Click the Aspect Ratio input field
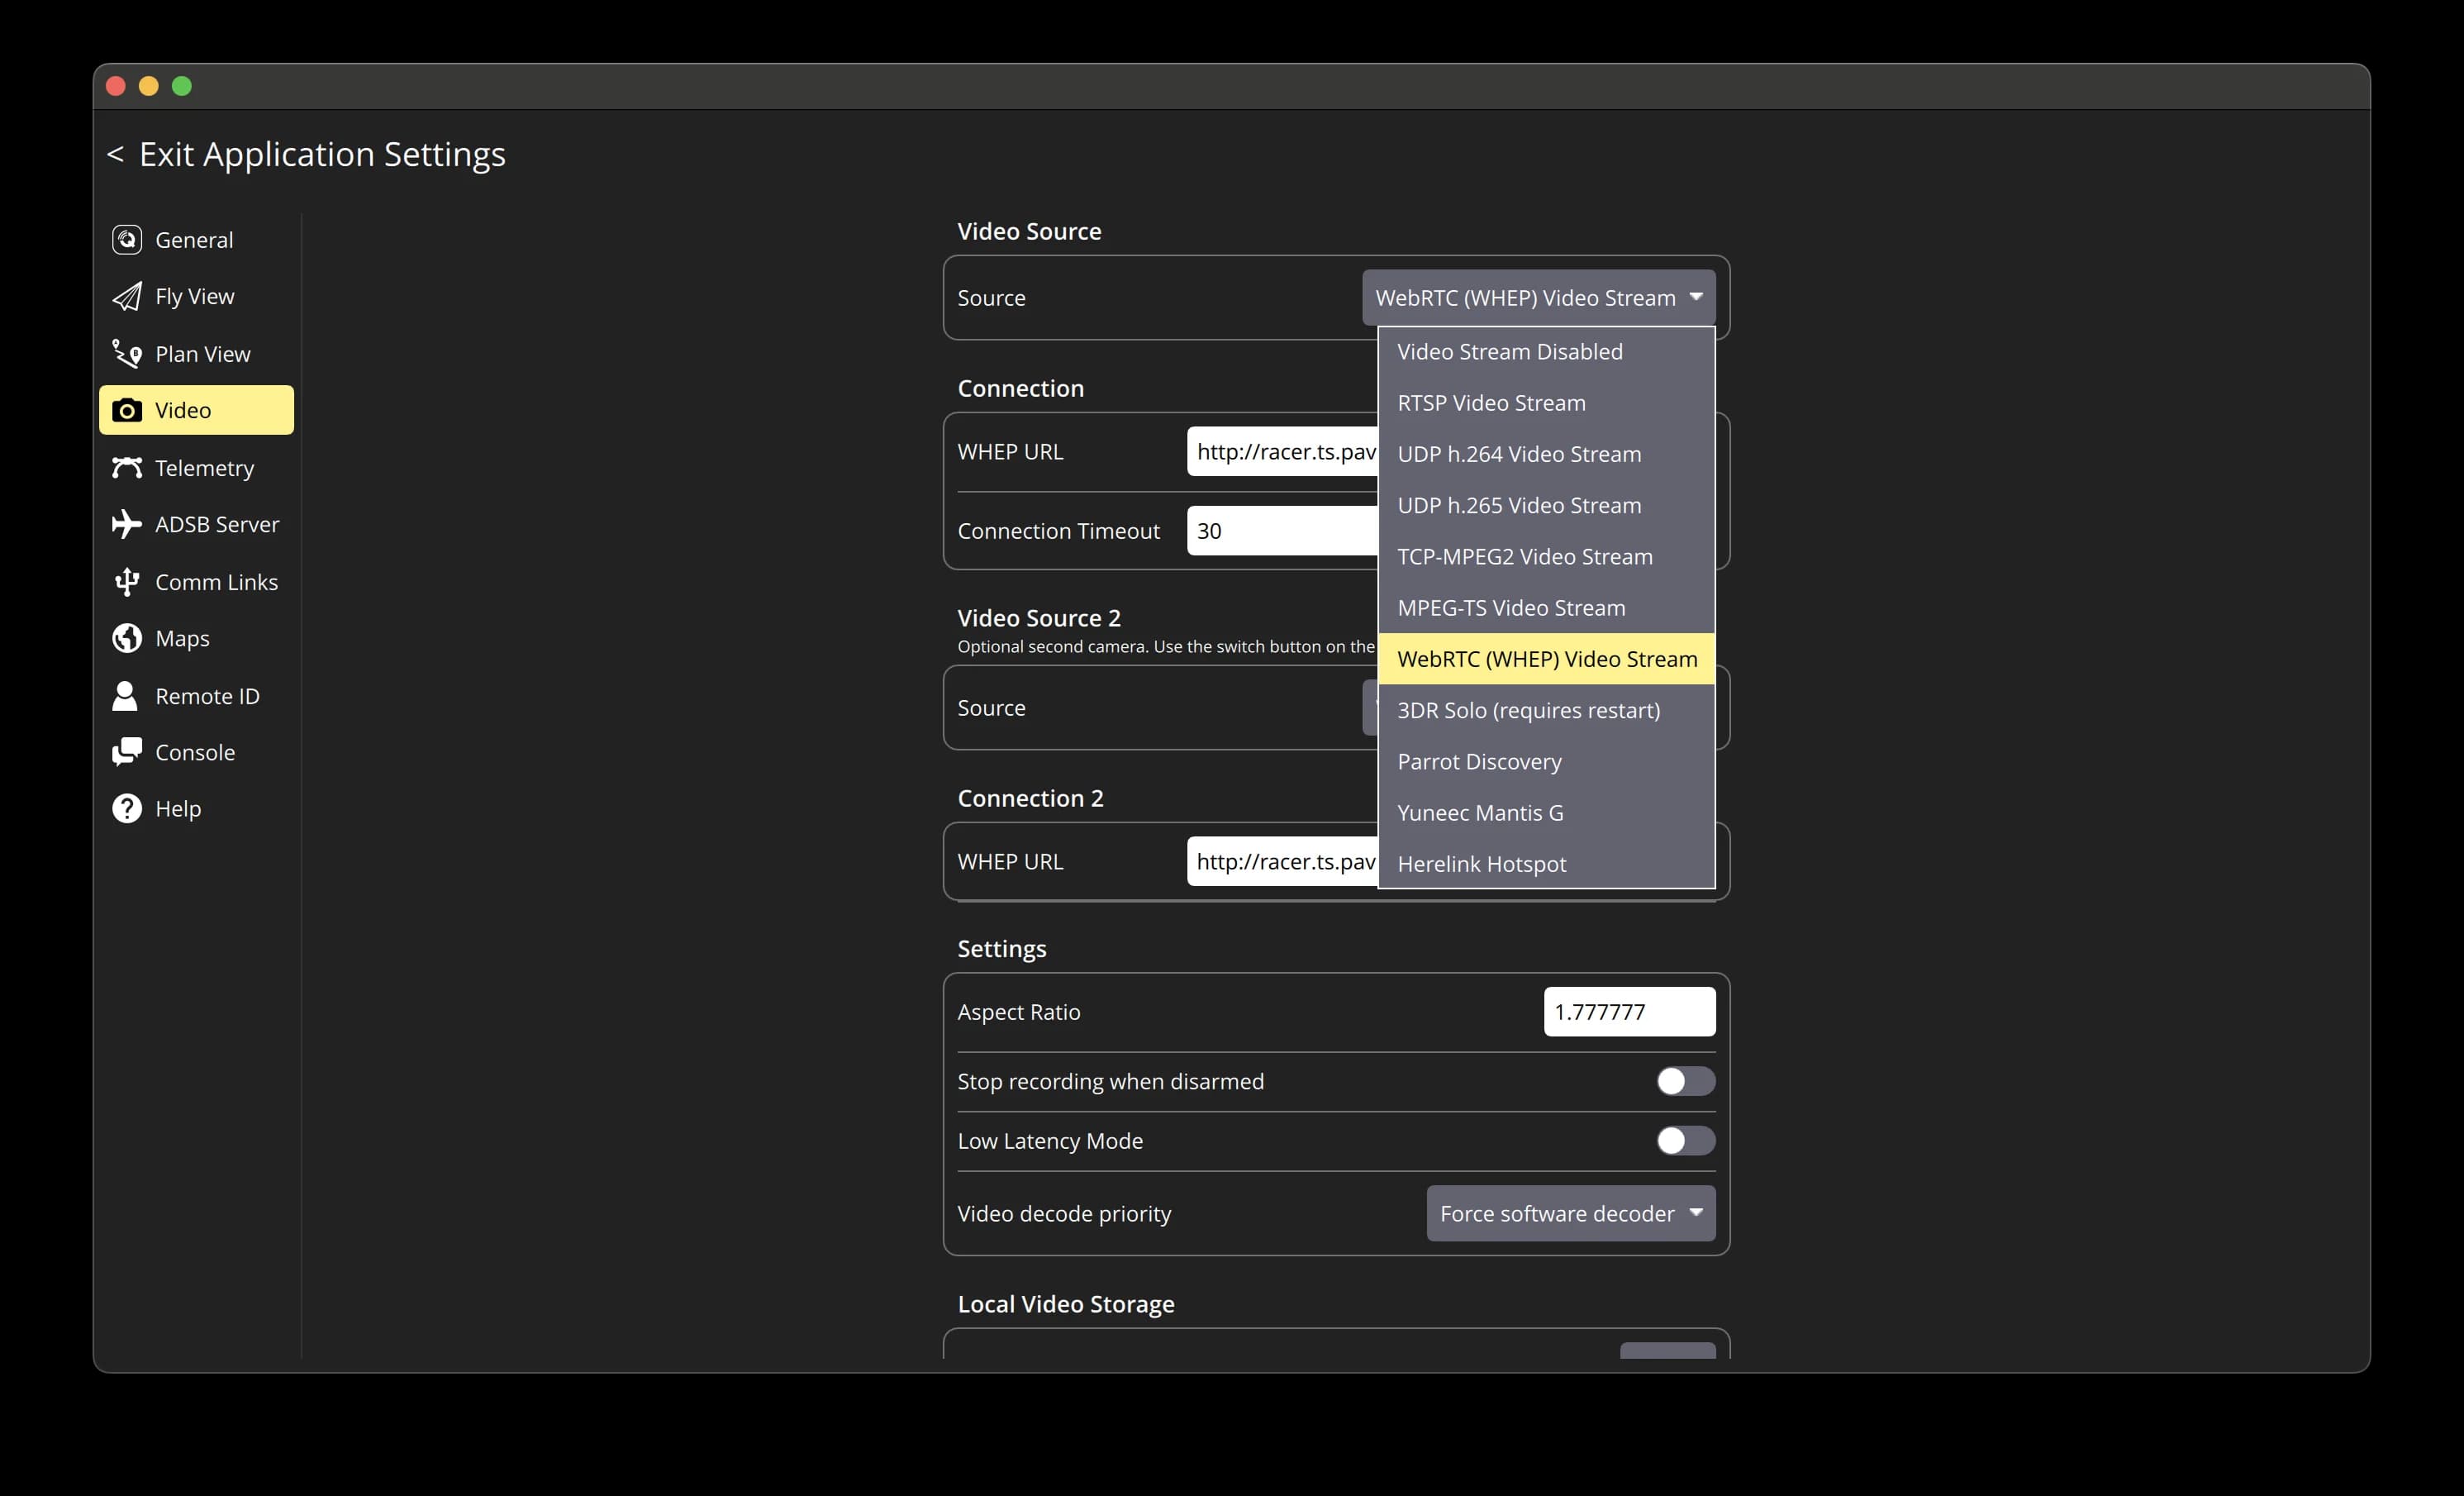The width and height of the screenshot is (2464, 1496). 1629,1012
